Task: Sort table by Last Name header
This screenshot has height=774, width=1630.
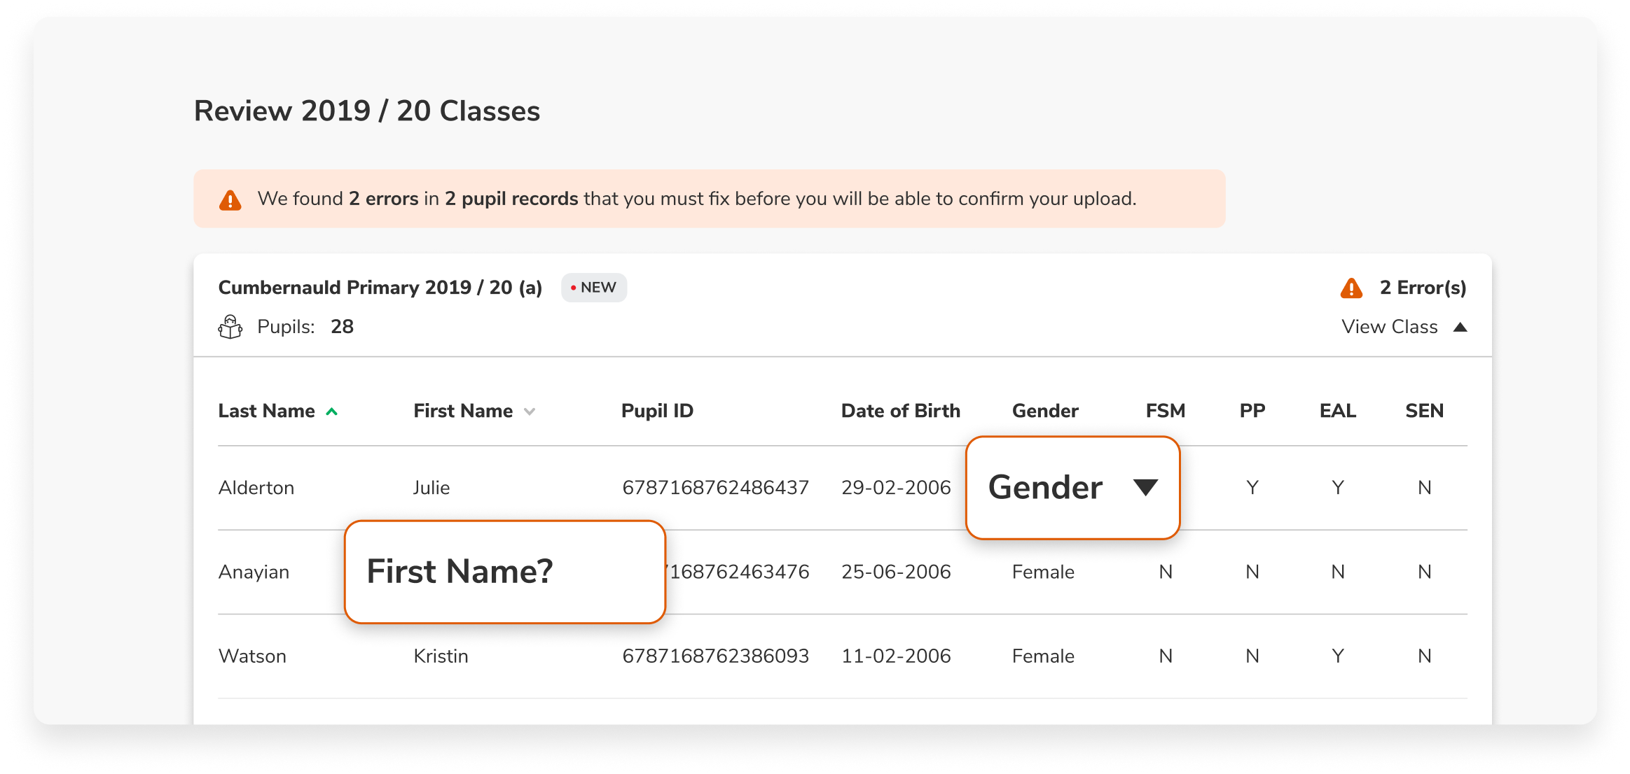Action: (266, 411)
